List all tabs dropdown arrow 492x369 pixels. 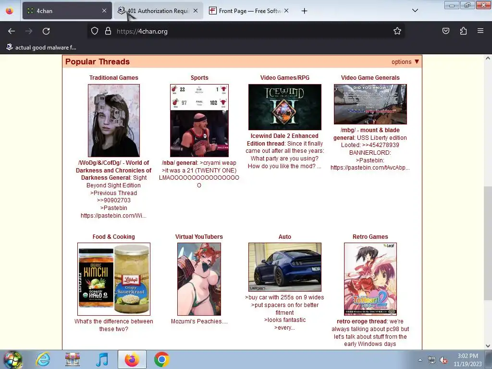[415, 11]
